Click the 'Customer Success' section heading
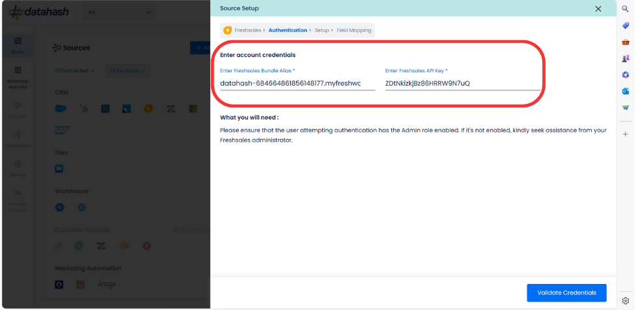The image size is (636, 310). point(82,230)
